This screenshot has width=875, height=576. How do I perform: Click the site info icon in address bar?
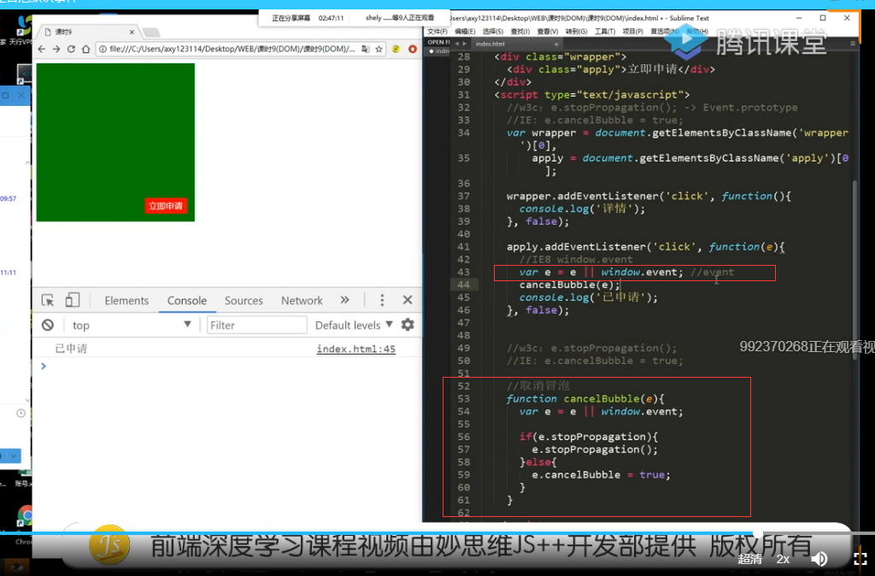click(103, 49)
